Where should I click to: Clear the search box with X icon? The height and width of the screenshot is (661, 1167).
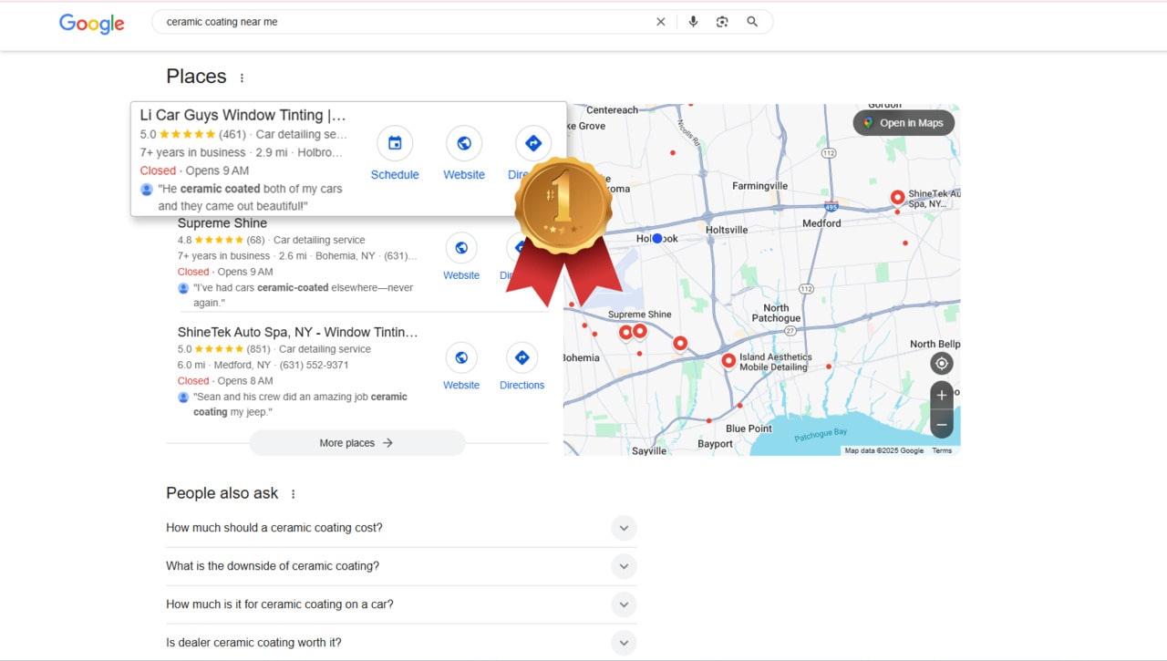coord(661,22)
